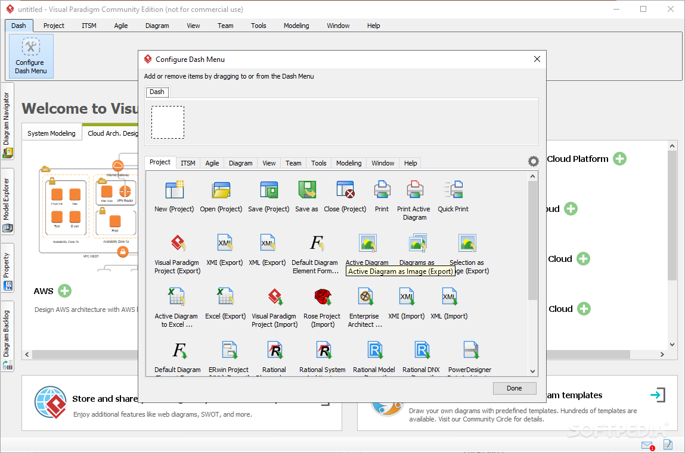Open the Help tab in dialog
Image resolution: width=685 pixels, height=453 pixels.
(x=410, y=163)
